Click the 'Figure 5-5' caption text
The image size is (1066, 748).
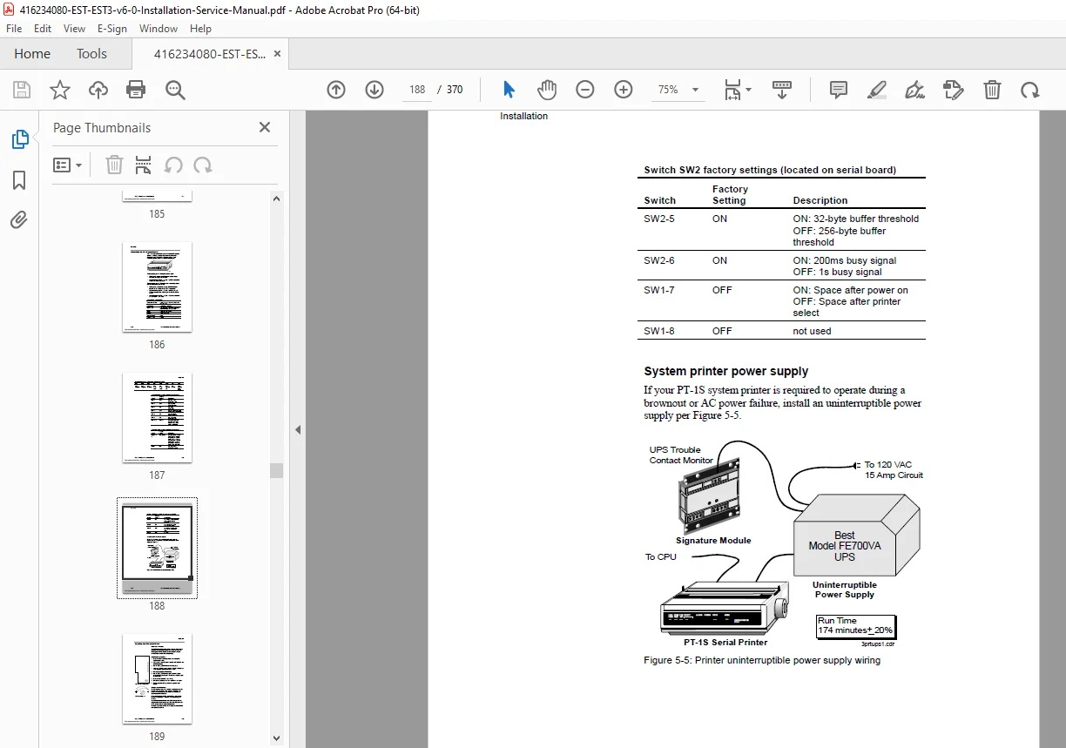(x=762, y=661)
